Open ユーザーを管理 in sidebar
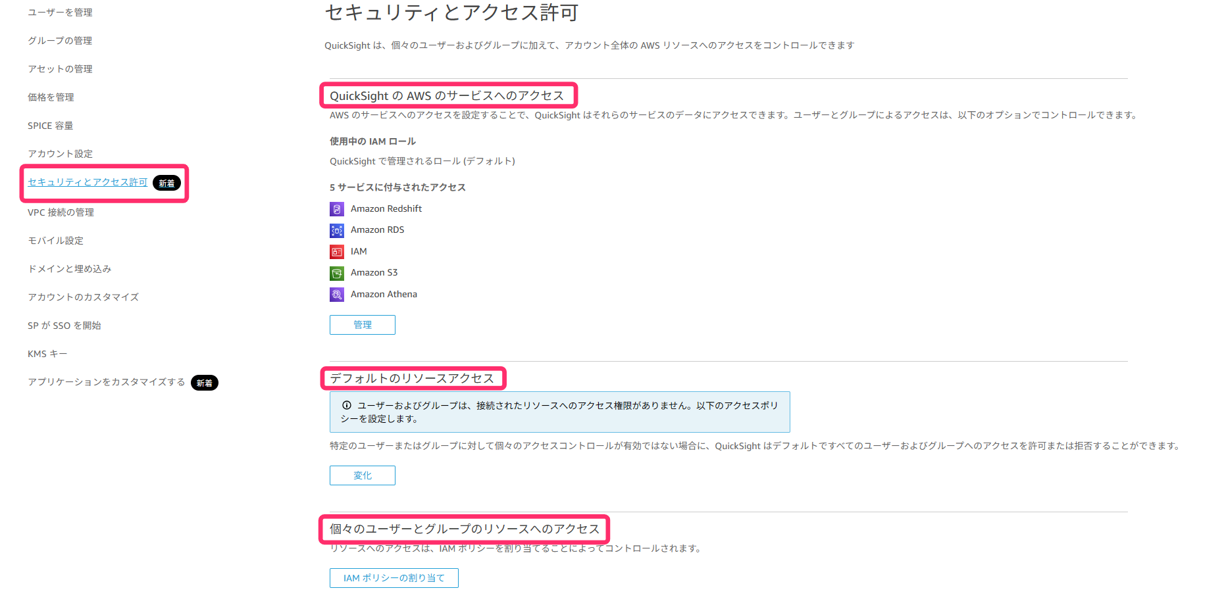This screenshot has height=605, width=1224. click(x=60, y=12)
